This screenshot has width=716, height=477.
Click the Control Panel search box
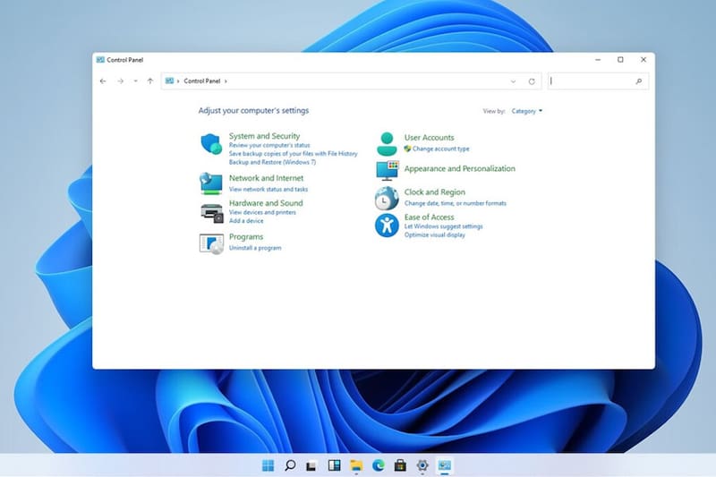click(x=592, y=81)
